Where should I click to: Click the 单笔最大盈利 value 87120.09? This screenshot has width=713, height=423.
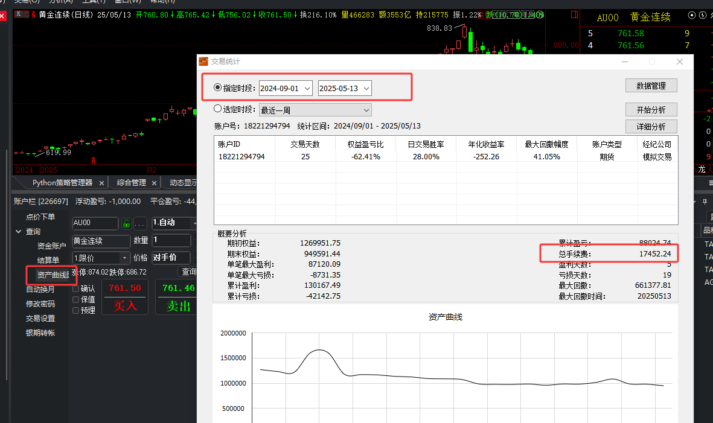pos(324,264)
